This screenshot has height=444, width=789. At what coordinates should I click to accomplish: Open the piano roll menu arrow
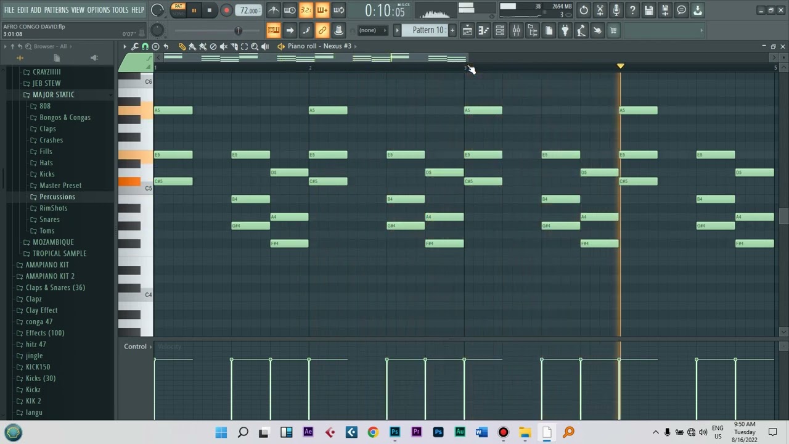[125, 46]
